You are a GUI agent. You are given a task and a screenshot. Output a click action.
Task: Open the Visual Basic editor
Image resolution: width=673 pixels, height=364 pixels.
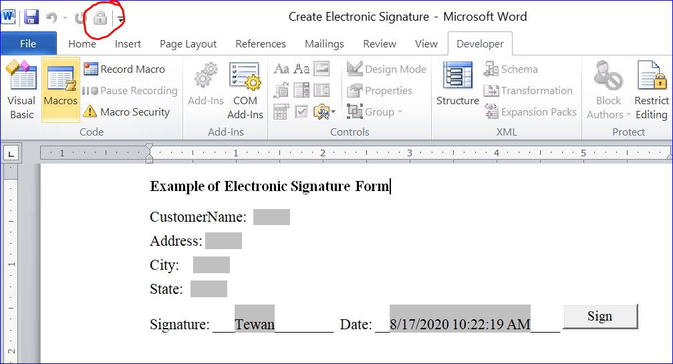point(21,90)
